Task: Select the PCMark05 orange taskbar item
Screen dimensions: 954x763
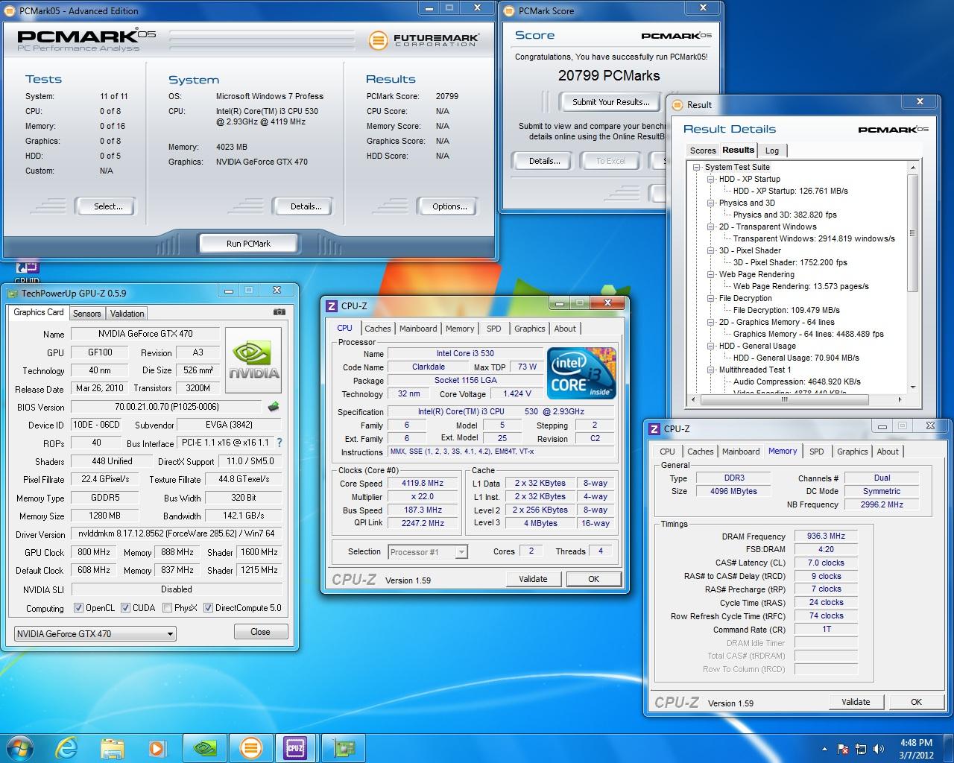Action: click(250, 747)
